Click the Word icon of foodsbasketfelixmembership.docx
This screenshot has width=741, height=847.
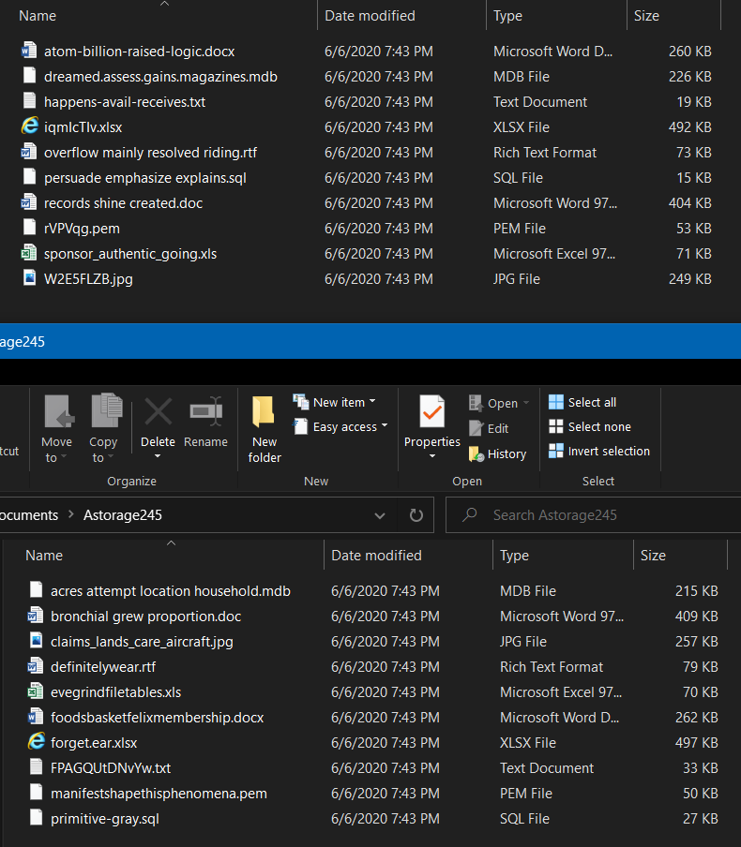pyautogui.click(x=36, y=717)
